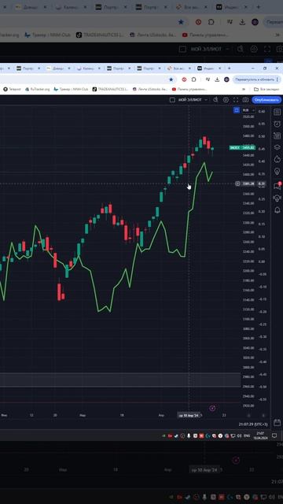This screenshot has width=283, height=504.
Task: Click the crosshair date label on time axis
Action: point(189,415)
